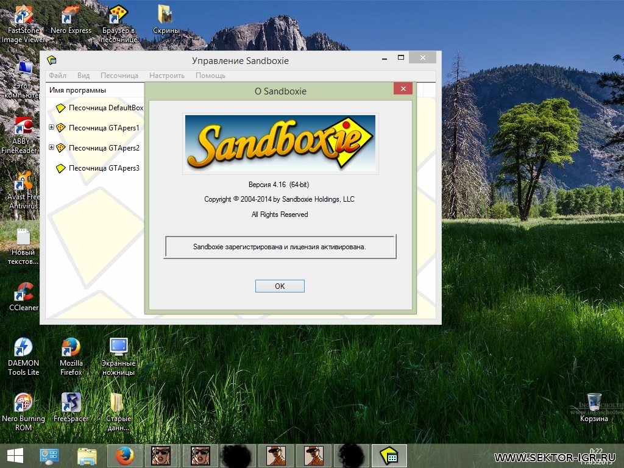Open the Старые данн... folder icon
The width and height of the screenshot is (624, 468).
118,412
